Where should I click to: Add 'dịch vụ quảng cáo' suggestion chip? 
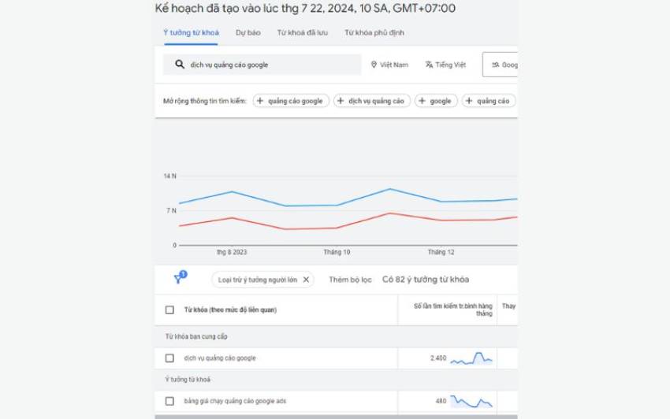click(372, 101)
